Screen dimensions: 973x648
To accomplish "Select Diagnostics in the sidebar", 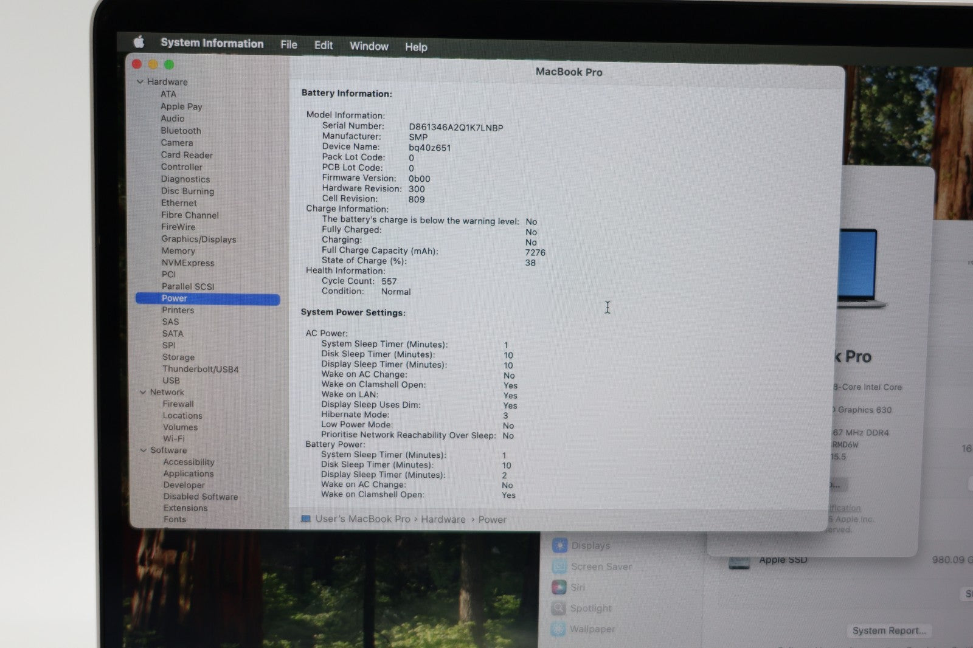I will click(x=185, y=179).
